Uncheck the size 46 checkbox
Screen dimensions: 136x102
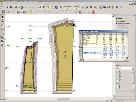(x=117, y=84)
